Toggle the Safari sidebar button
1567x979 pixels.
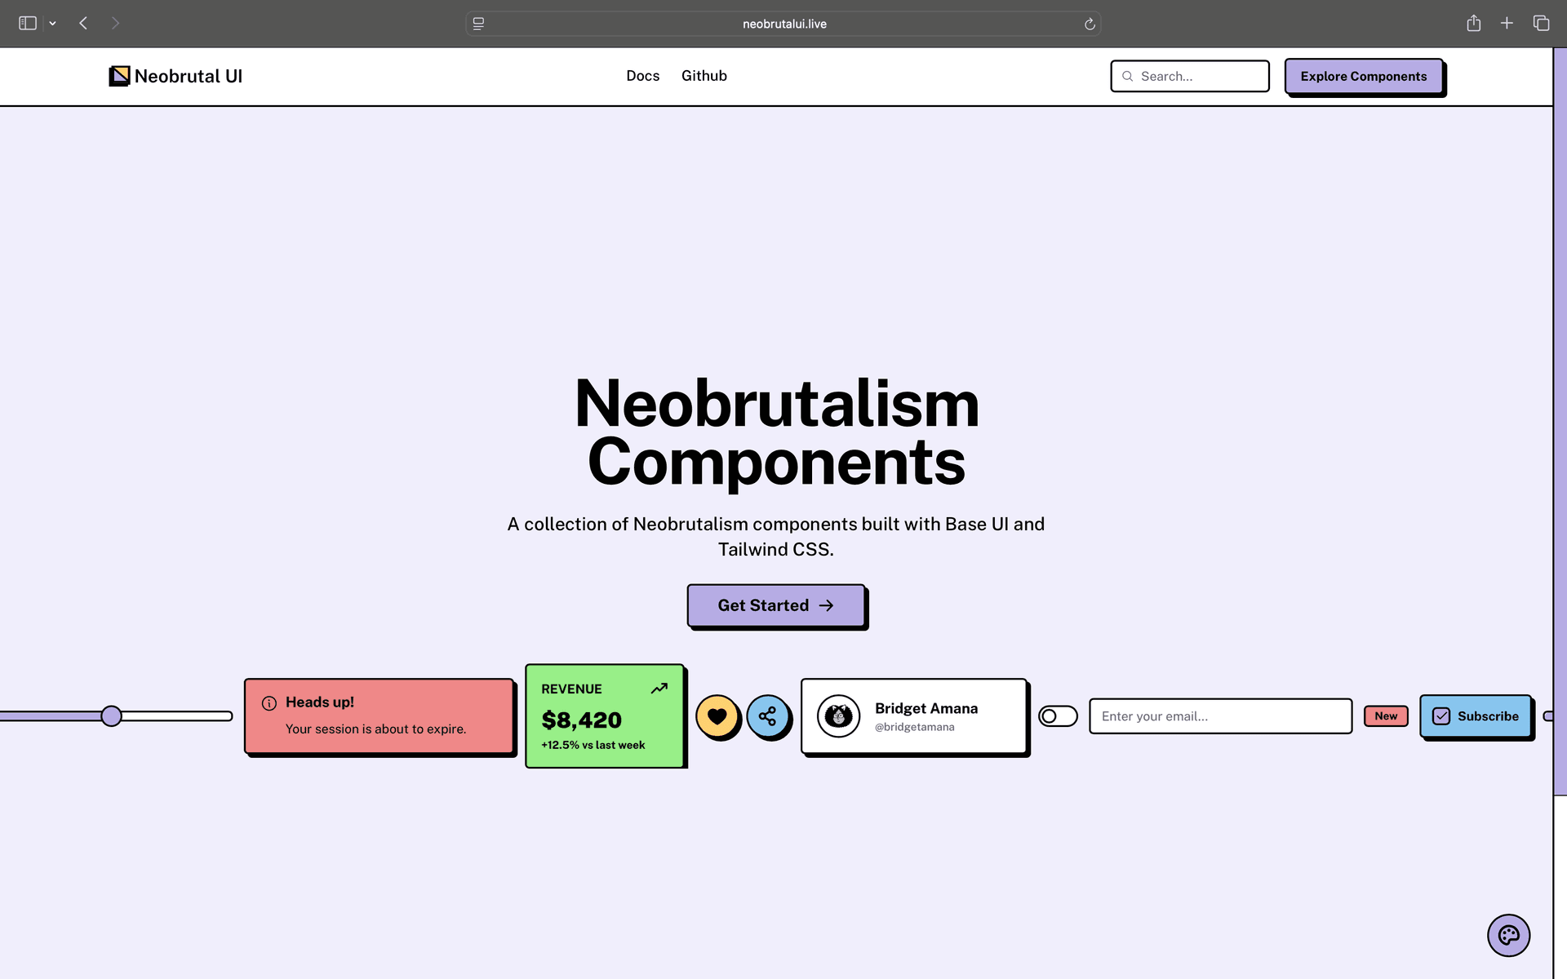point(28,24)
